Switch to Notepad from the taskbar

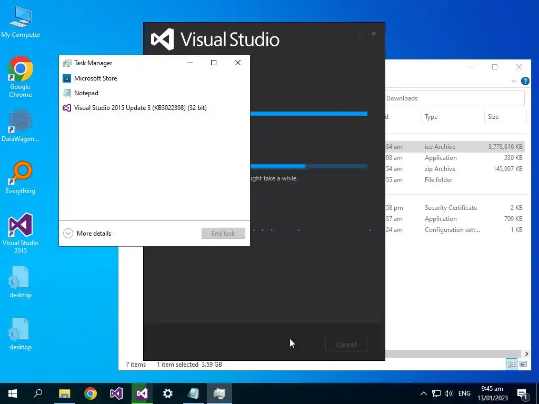point(194,393)
